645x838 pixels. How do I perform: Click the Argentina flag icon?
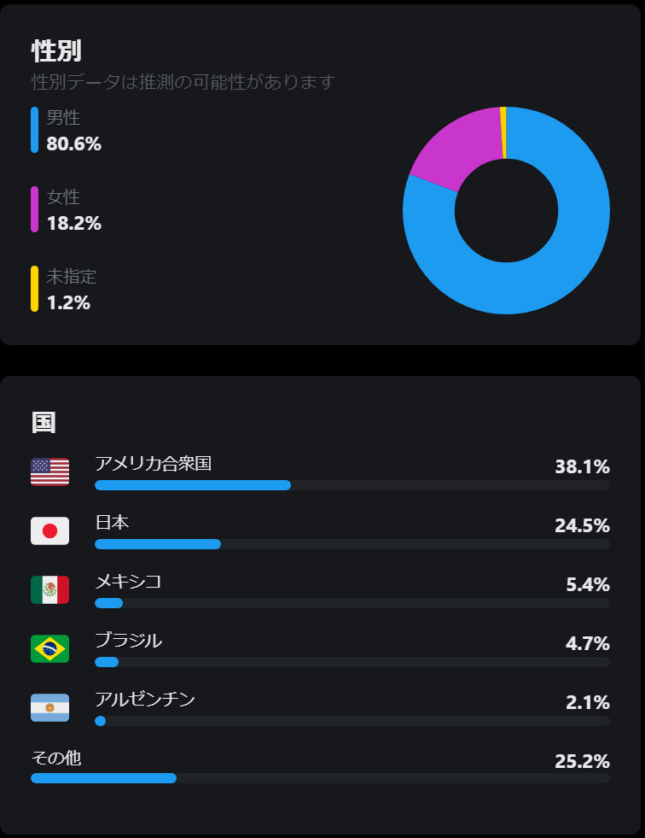49,707
